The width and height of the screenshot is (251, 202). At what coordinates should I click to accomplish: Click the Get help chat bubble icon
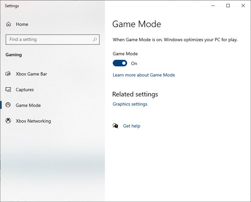[115, 126]
